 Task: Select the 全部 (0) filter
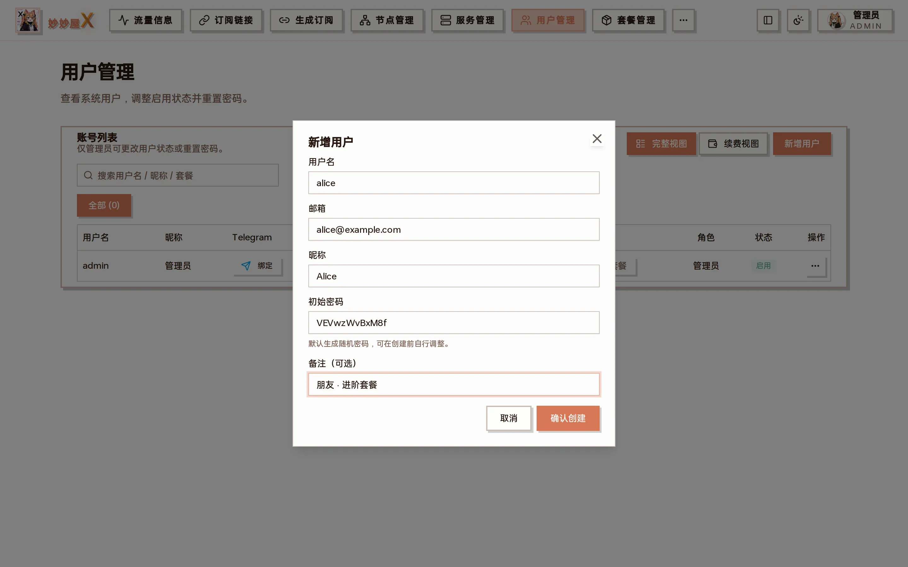104,205
